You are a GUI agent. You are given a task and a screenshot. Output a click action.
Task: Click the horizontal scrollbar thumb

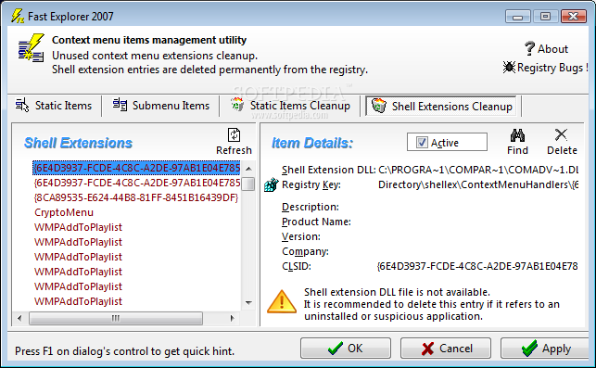point(116,318)
